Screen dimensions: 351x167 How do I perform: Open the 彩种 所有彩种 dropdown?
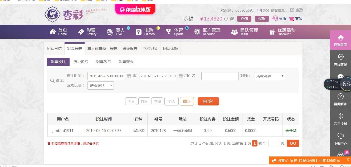pyautogui.click(x=269, y=76)
